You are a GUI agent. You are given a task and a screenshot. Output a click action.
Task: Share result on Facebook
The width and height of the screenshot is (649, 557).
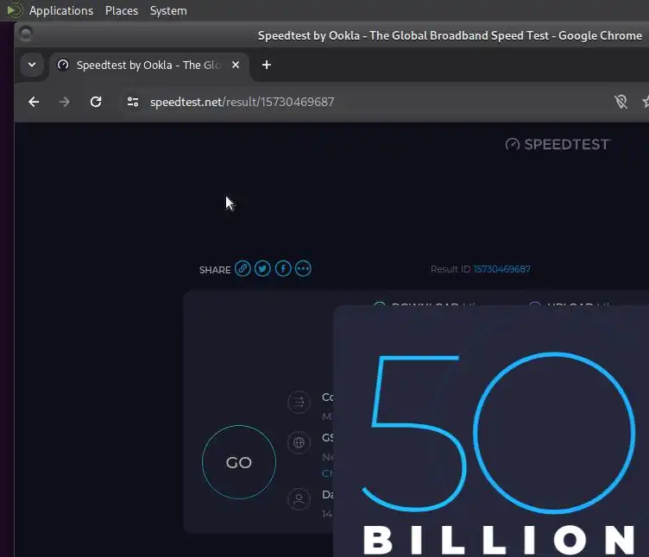click(x=283, y=269)
